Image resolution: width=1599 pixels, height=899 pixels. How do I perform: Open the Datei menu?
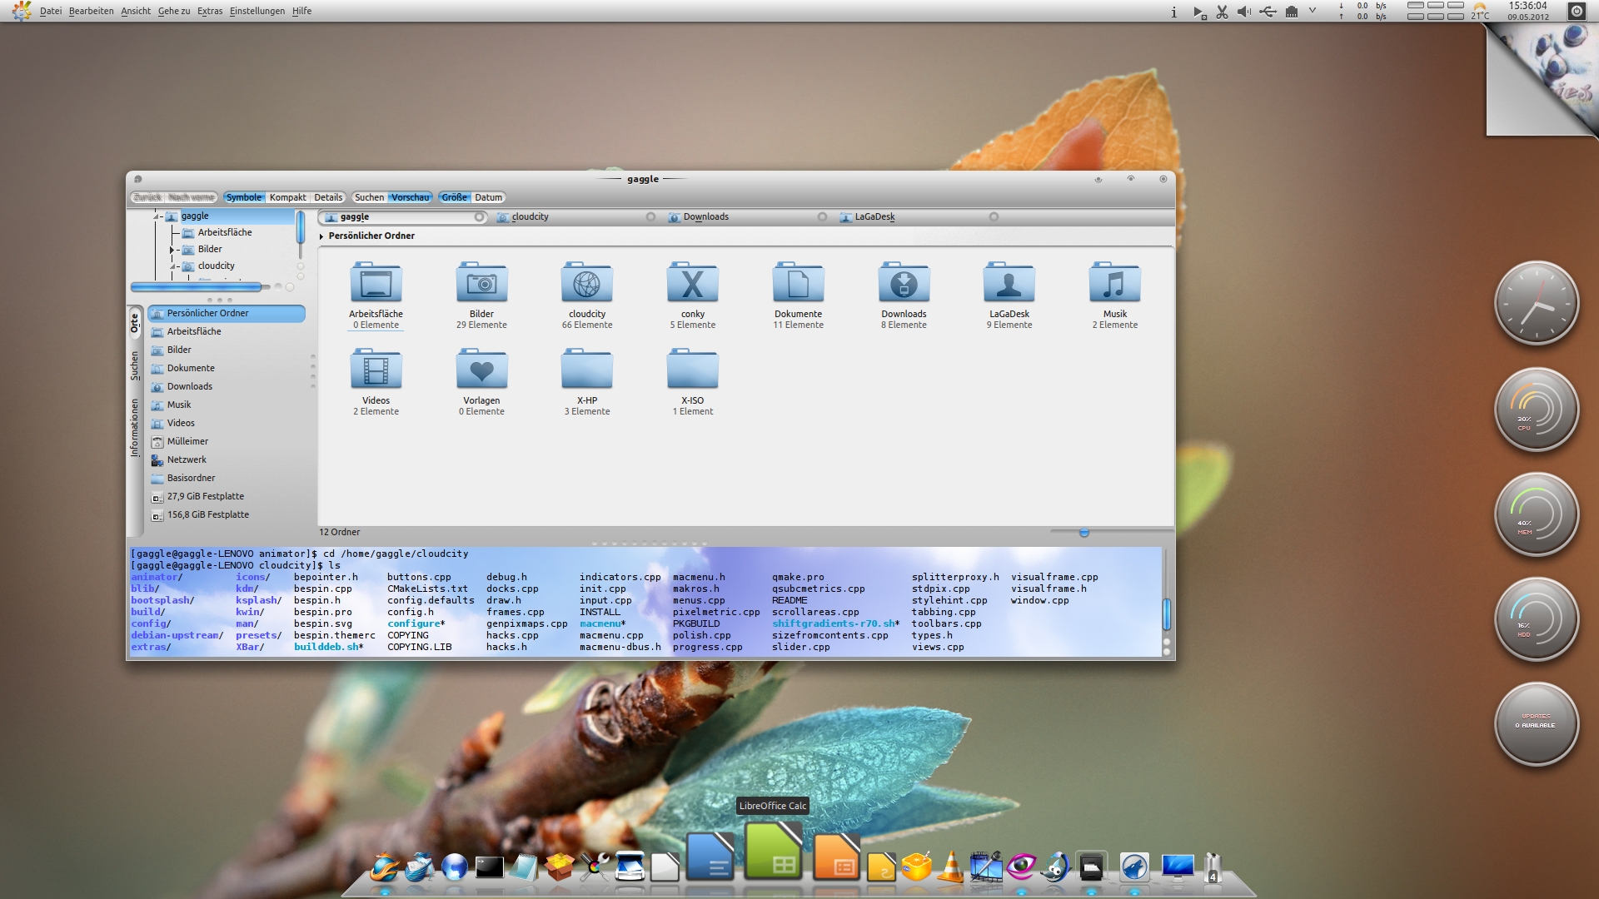pos(50,11)
